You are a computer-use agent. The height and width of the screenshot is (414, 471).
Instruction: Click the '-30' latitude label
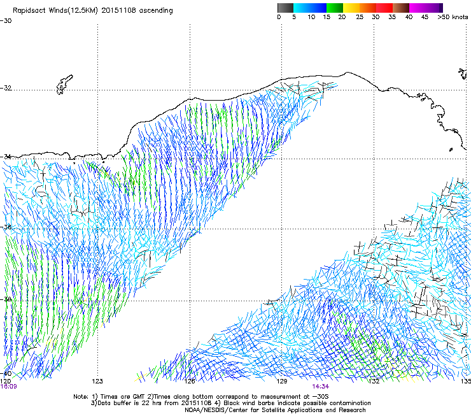6,21
